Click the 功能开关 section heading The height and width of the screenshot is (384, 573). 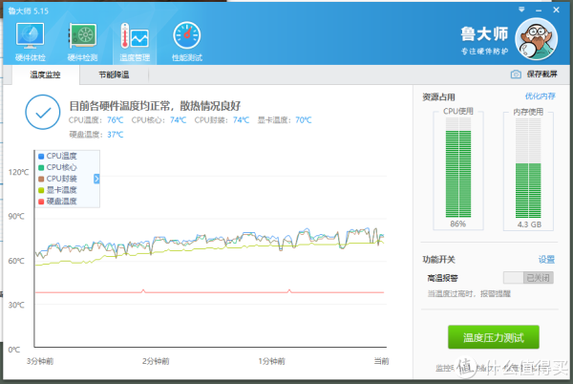[x=438, y=260]
